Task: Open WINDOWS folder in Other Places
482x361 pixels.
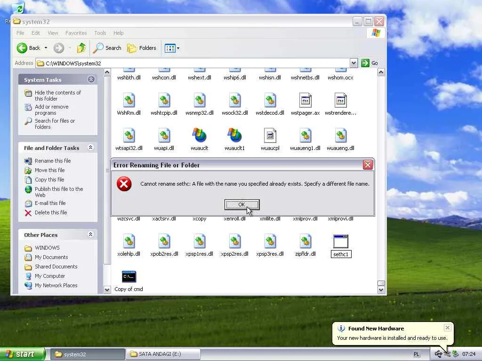Action: (x=47, y=248)
